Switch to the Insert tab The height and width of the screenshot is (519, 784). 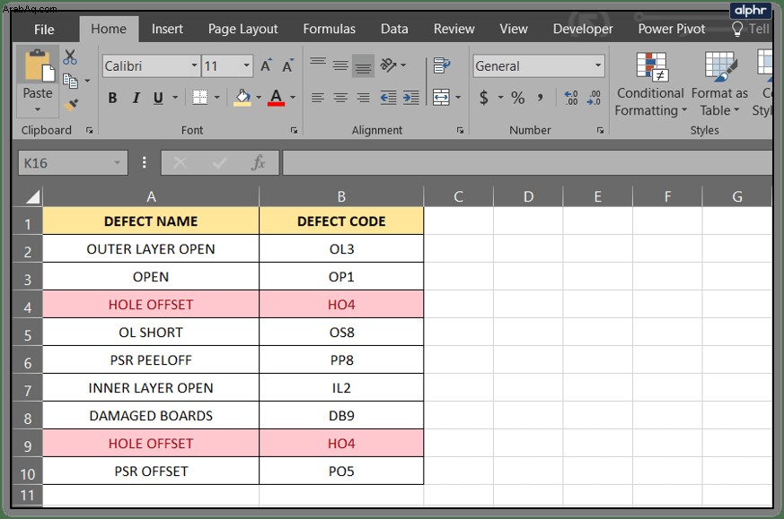point(167,29)
